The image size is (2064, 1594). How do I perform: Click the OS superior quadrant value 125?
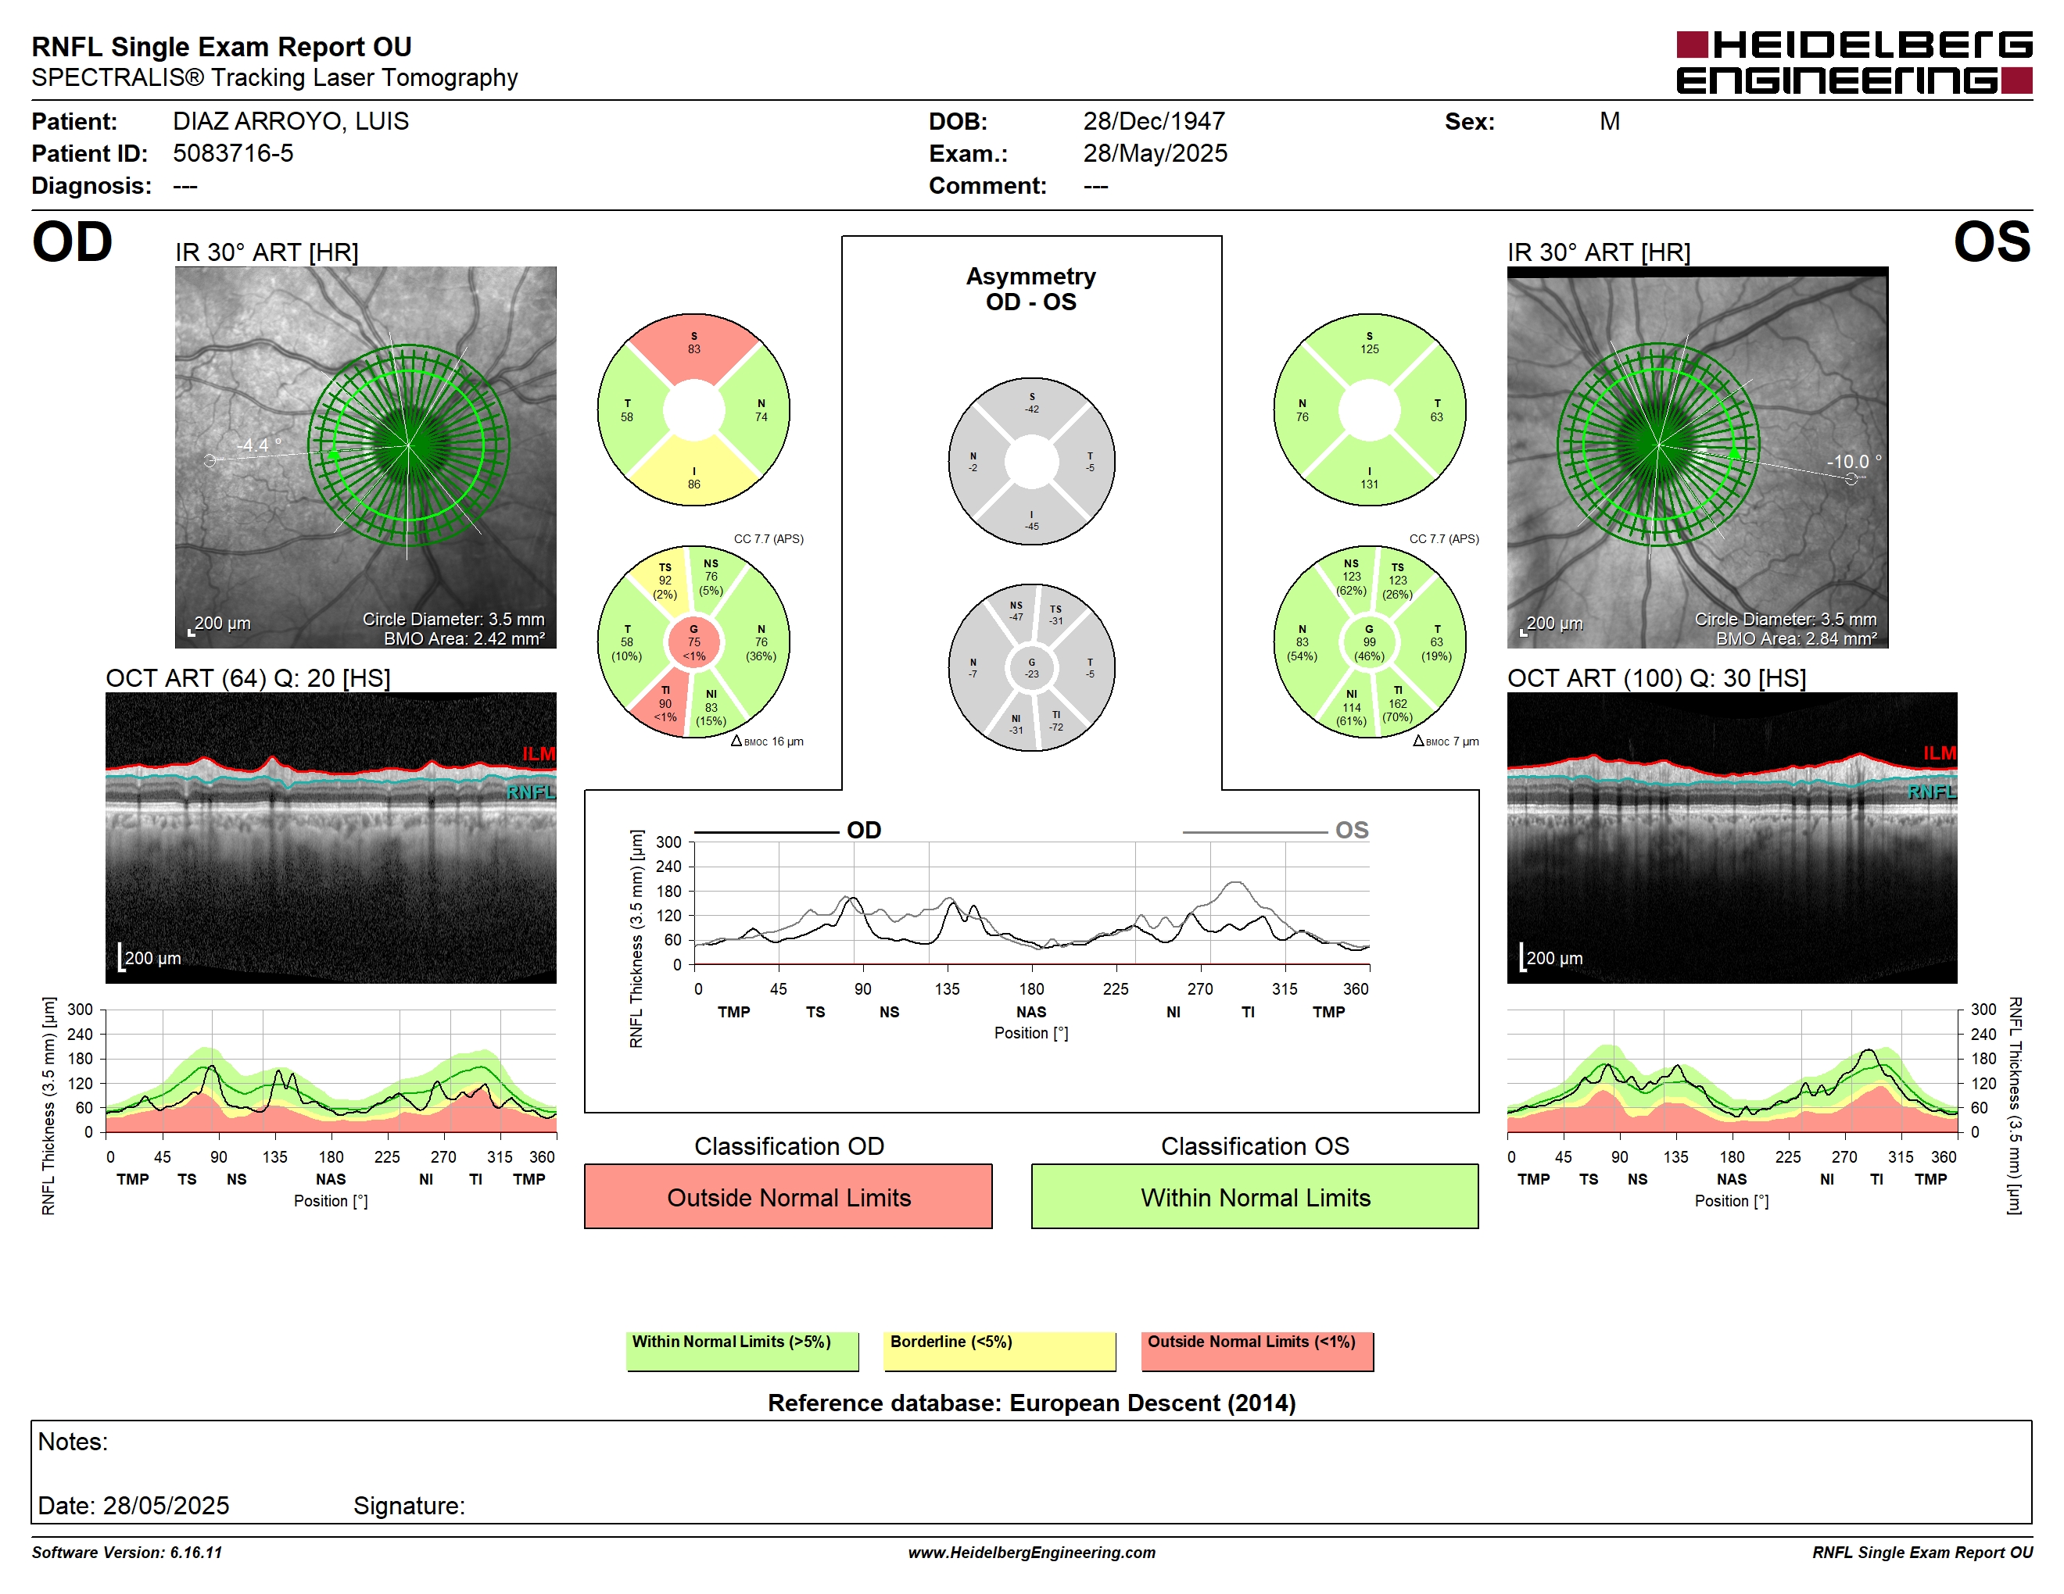tap(1370, 348)
